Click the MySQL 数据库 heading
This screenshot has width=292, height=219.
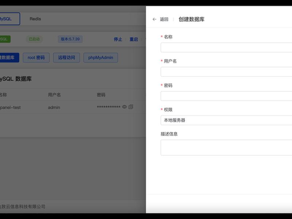coord(16,79)
